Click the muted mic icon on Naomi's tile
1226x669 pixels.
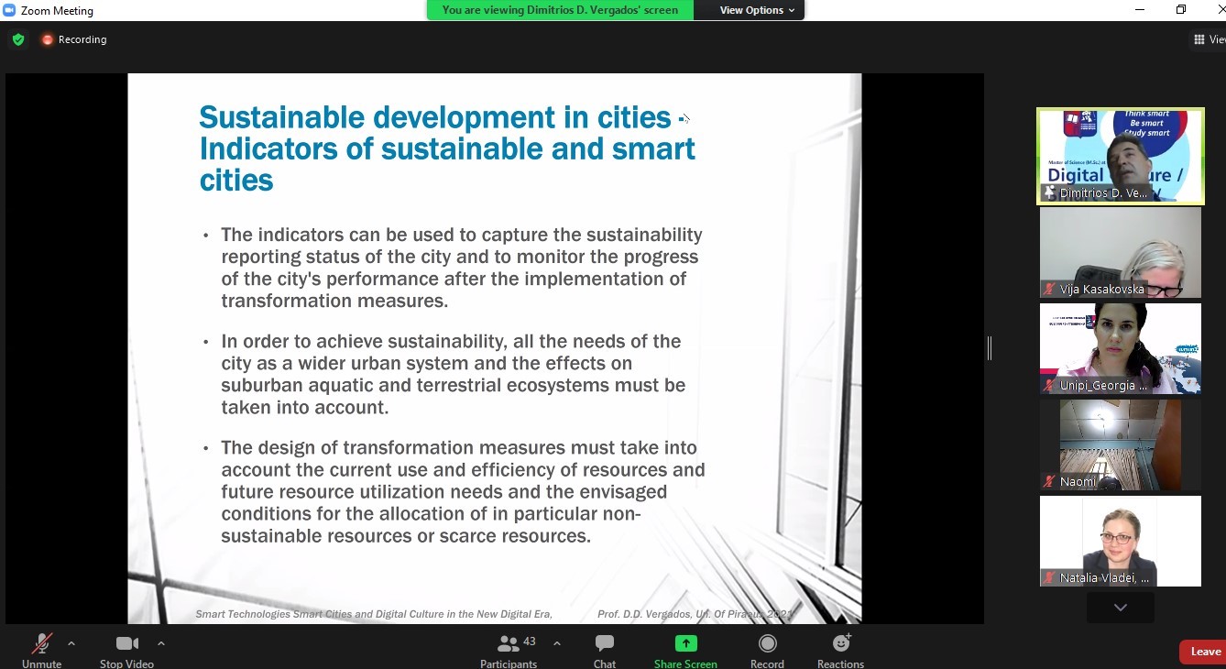point(1049,482)
